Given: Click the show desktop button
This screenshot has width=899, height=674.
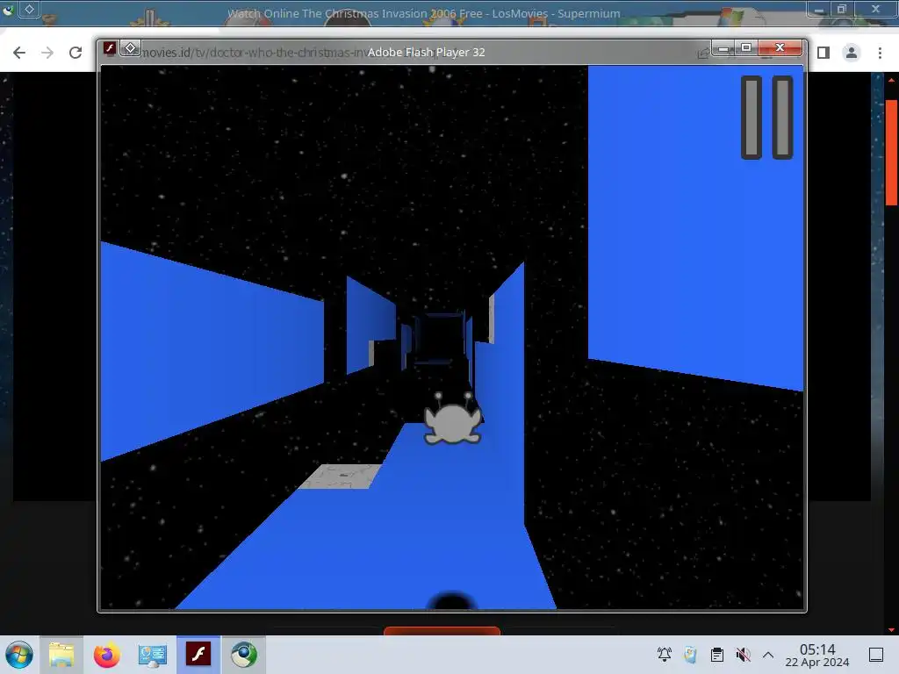Looking at the screenshot, I should pos(876,655).
